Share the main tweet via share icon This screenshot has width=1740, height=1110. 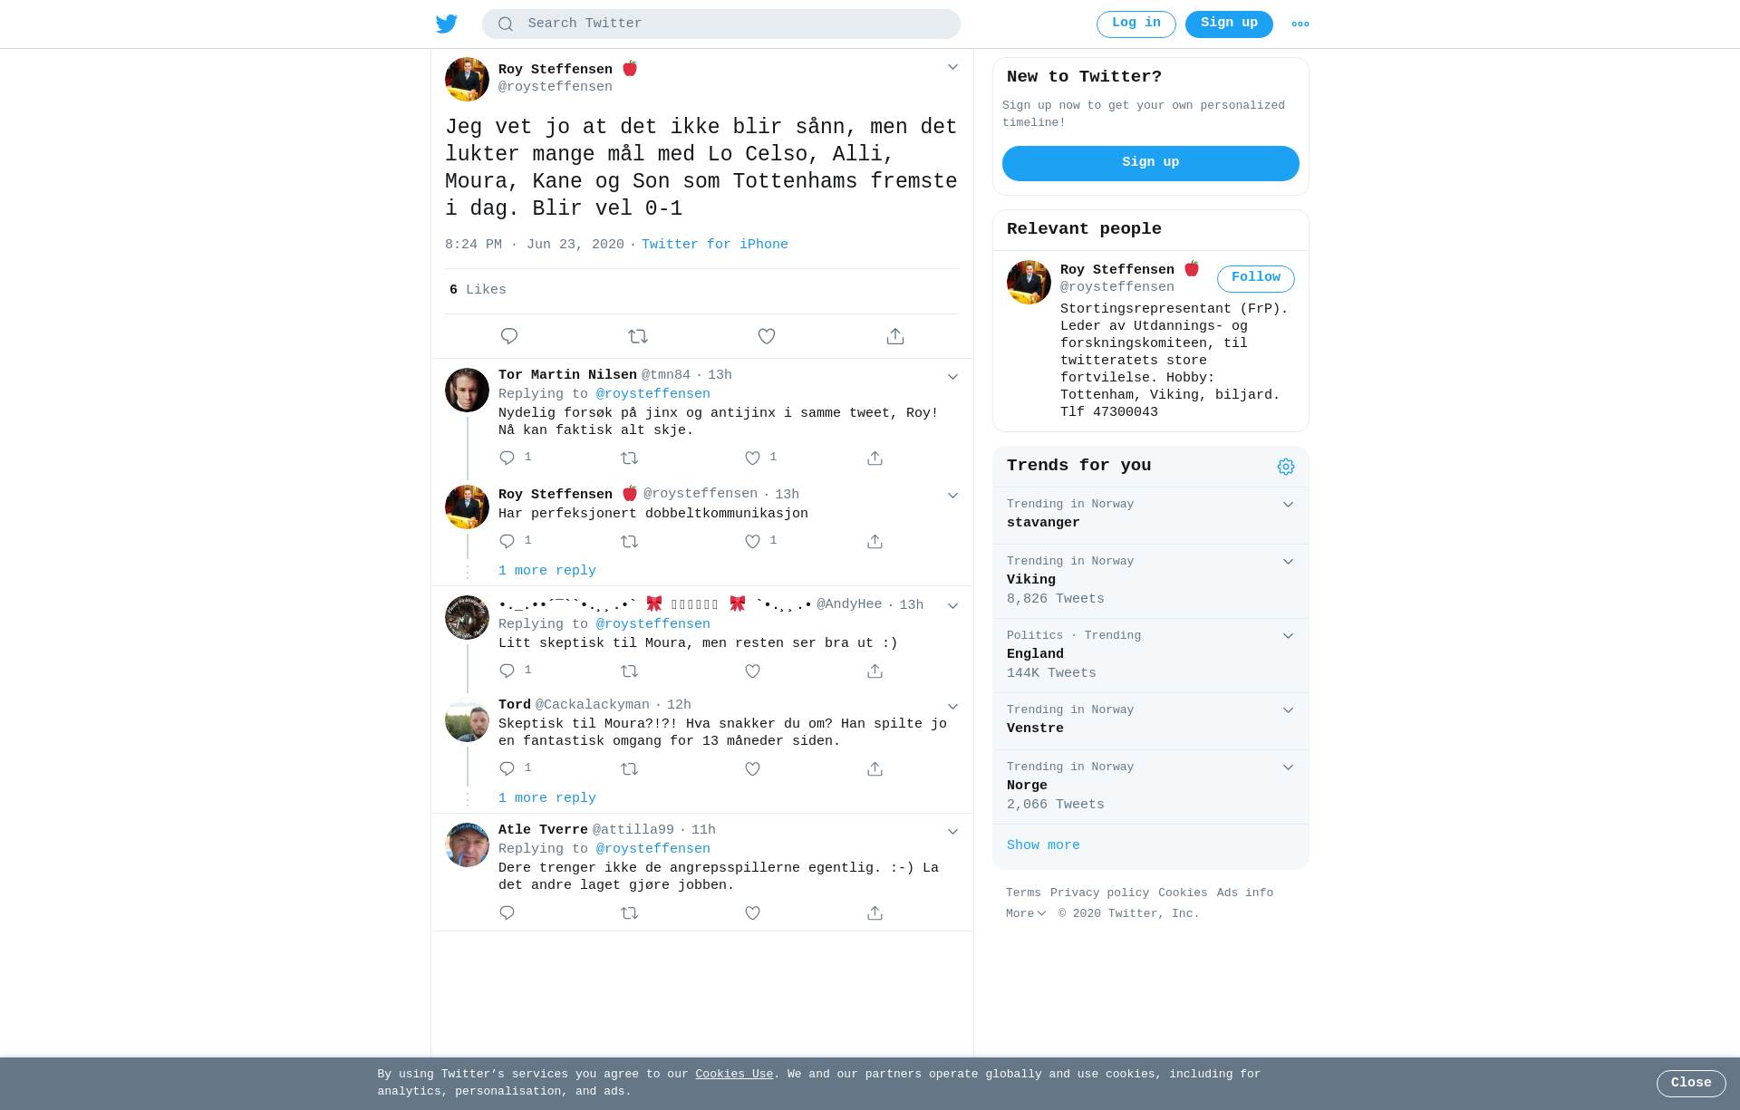(x=895, y=336)
